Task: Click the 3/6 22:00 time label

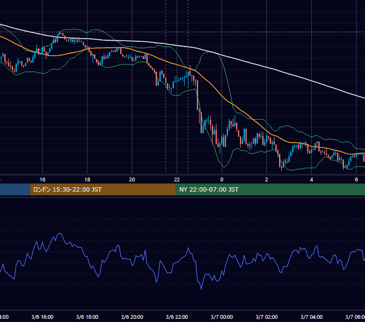Action: pyautogui.click(x=177, y=317)
